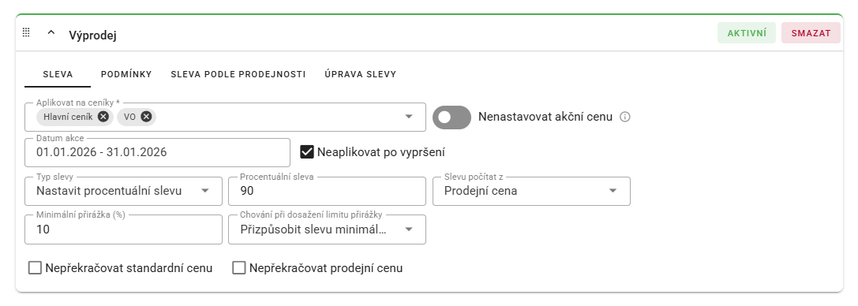Expand the Slevu počítat z dropdown
Viewport: 858px width, 306px height.
tap(531, 191)
